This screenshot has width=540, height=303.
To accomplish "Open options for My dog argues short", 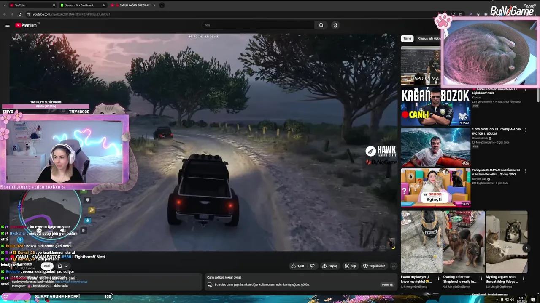I will (x=524, y=279).
